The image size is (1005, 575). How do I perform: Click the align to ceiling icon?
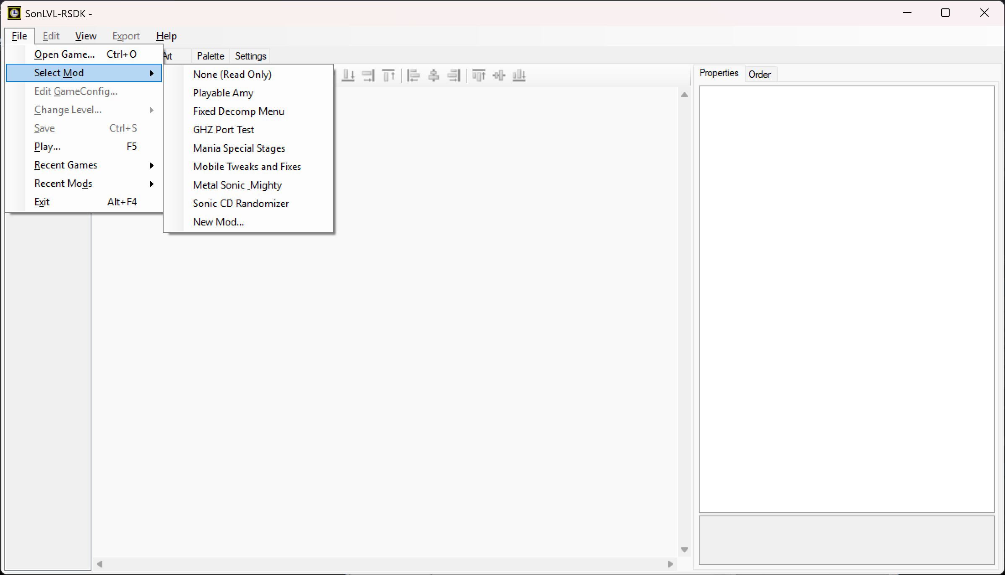(x=389, y=75)
